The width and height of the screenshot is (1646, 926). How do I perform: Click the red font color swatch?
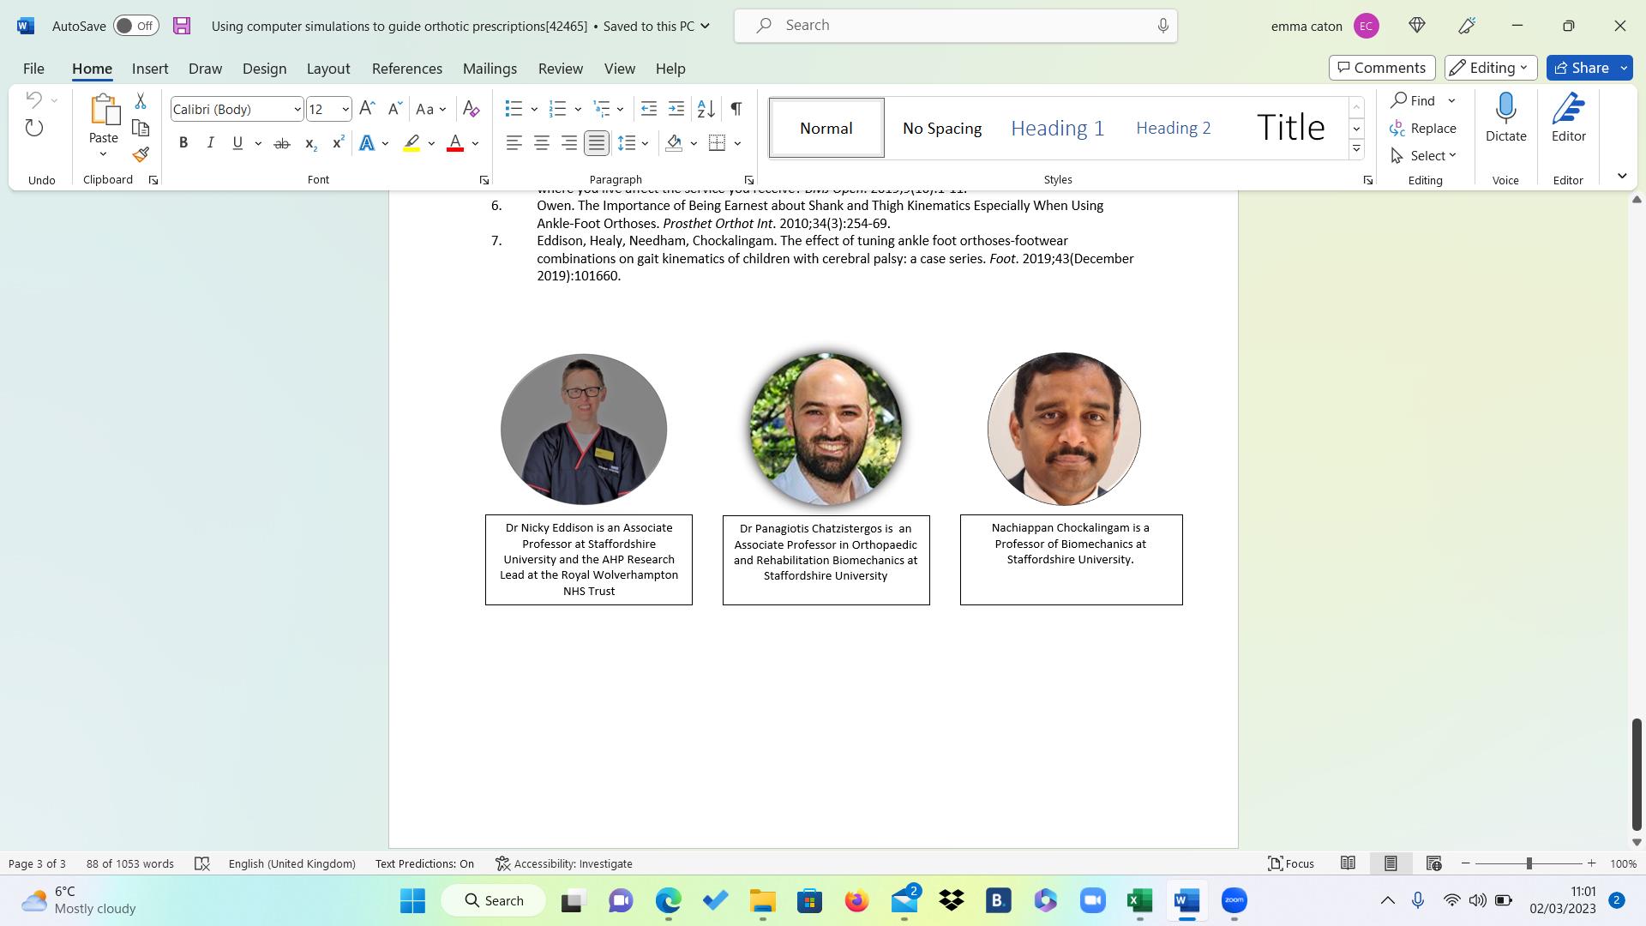(455, 143)
